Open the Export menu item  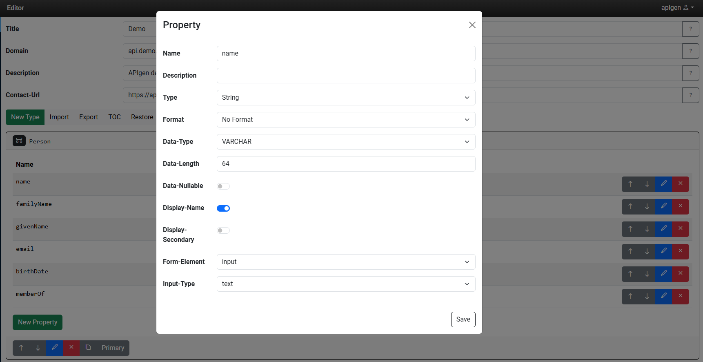tap(89, 117)
